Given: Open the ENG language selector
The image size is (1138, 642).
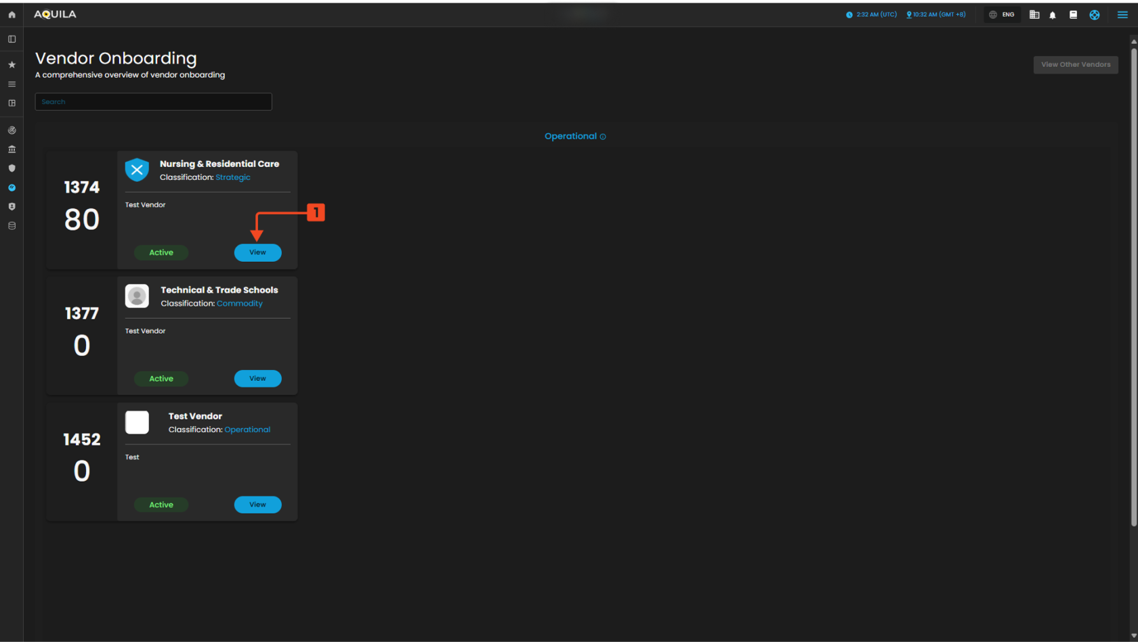Looking at the screenshot, I should coord(1002,15).
